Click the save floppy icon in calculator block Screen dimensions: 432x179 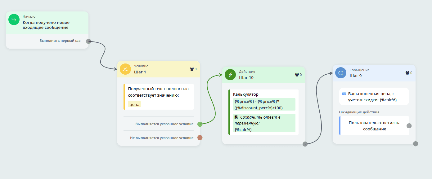[x=236, y=117]
